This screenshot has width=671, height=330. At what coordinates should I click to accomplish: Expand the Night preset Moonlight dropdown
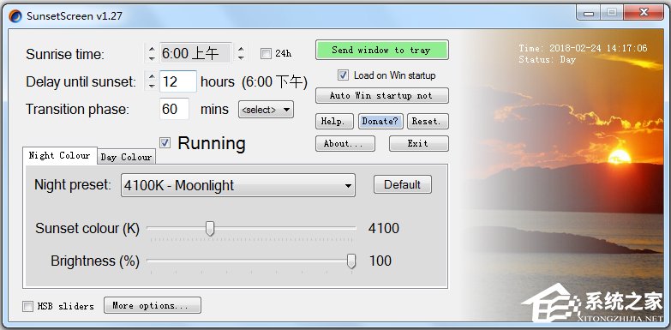point(238,185)
